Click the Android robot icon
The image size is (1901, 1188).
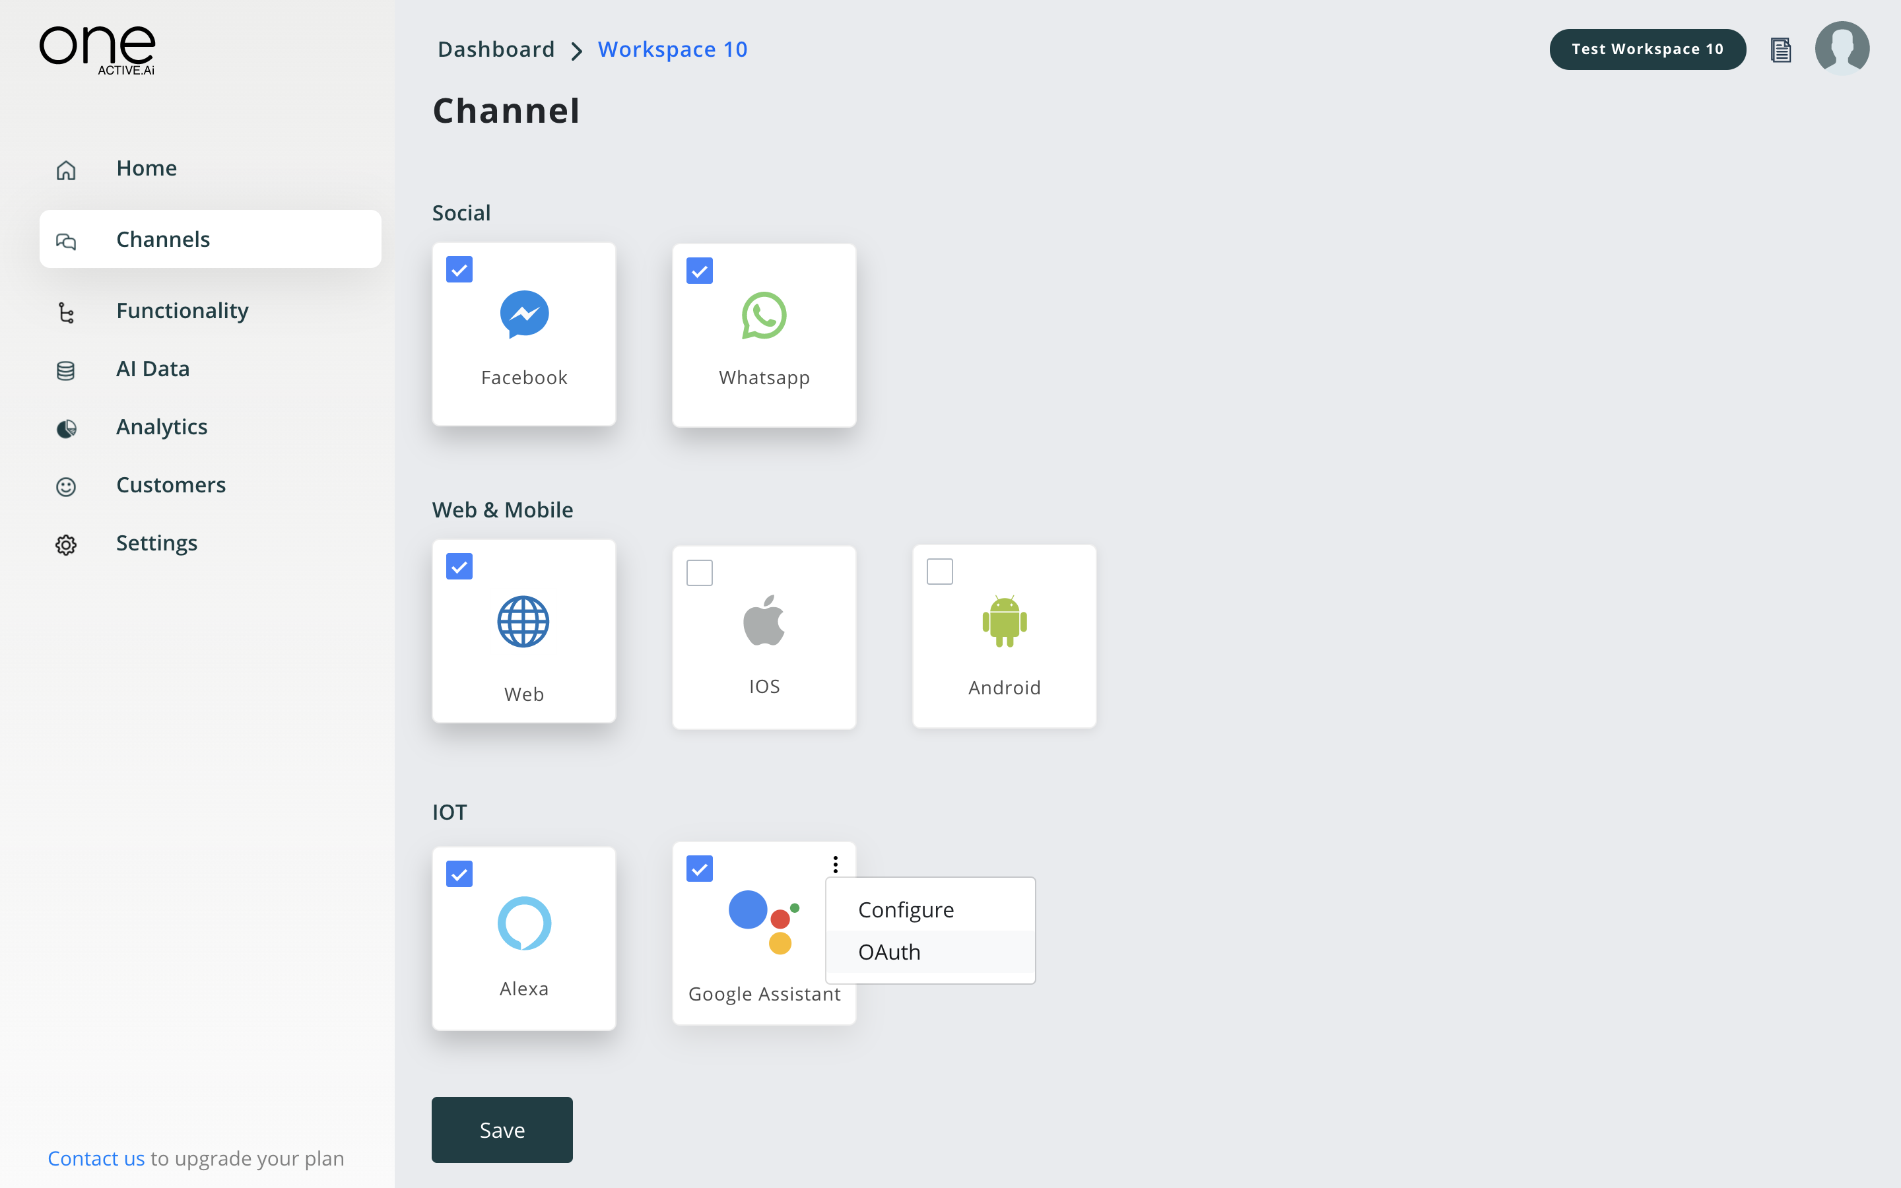tap(1004, 620)
